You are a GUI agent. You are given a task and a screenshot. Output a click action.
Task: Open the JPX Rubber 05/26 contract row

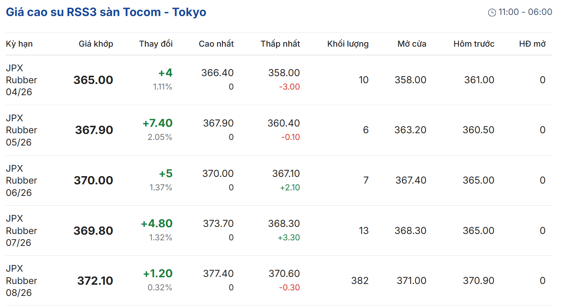click(21, 130)
